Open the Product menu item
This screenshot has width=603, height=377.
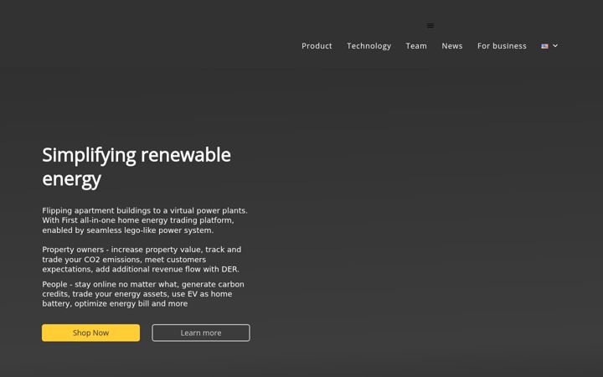(x=317, y=46)
